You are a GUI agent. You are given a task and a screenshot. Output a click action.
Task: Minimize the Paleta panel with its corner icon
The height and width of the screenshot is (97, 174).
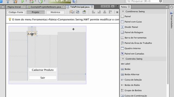[167, 7]
